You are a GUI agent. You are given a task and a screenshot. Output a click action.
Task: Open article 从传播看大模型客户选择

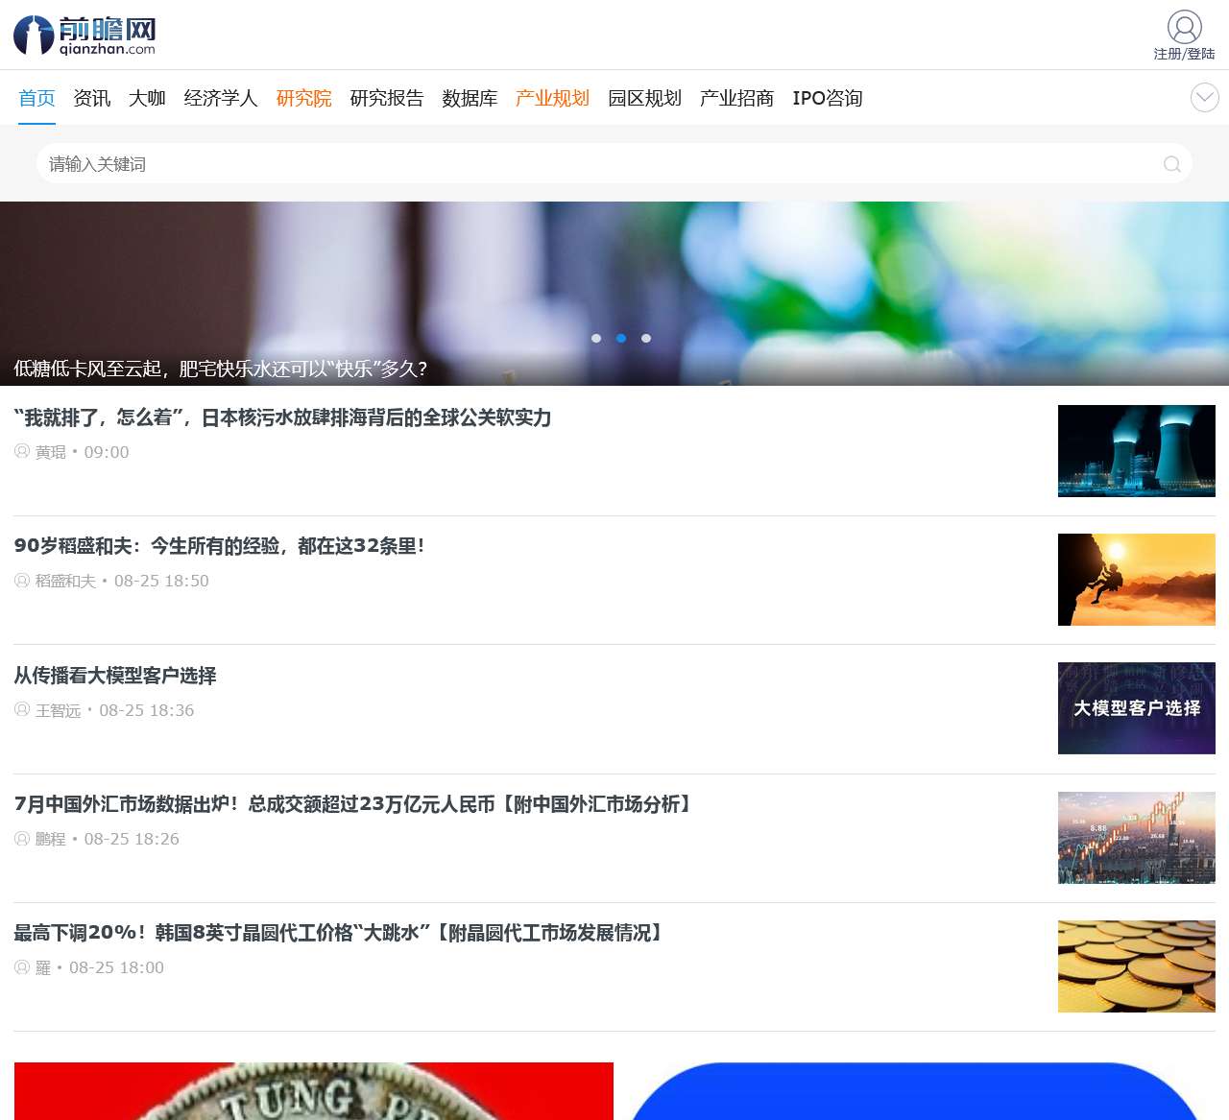tap(115, 676)
